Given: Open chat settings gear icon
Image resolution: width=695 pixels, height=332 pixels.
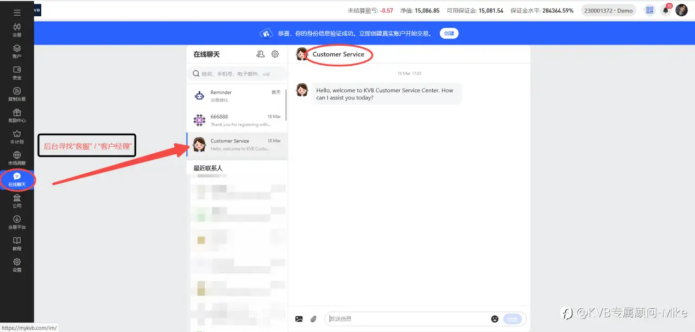Looking at the screenshot, I should [x=275, y=54].
